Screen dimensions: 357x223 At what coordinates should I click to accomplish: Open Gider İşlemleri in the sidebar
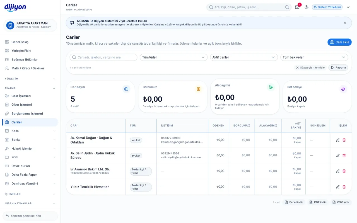click(x=30, y=105)
